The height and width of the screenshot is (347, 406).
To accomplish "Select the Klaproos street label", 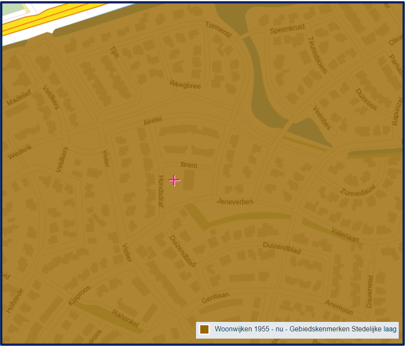I will (79, 295).
